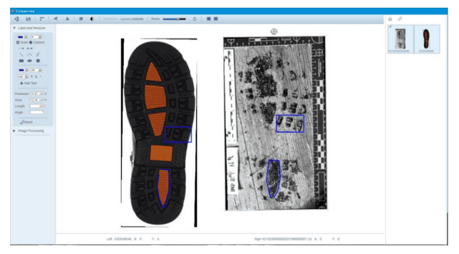Click the circular reset rotation icon
The height and width of the screenshot is (254, 459).
pyautogui.click(x=194, y=19)
